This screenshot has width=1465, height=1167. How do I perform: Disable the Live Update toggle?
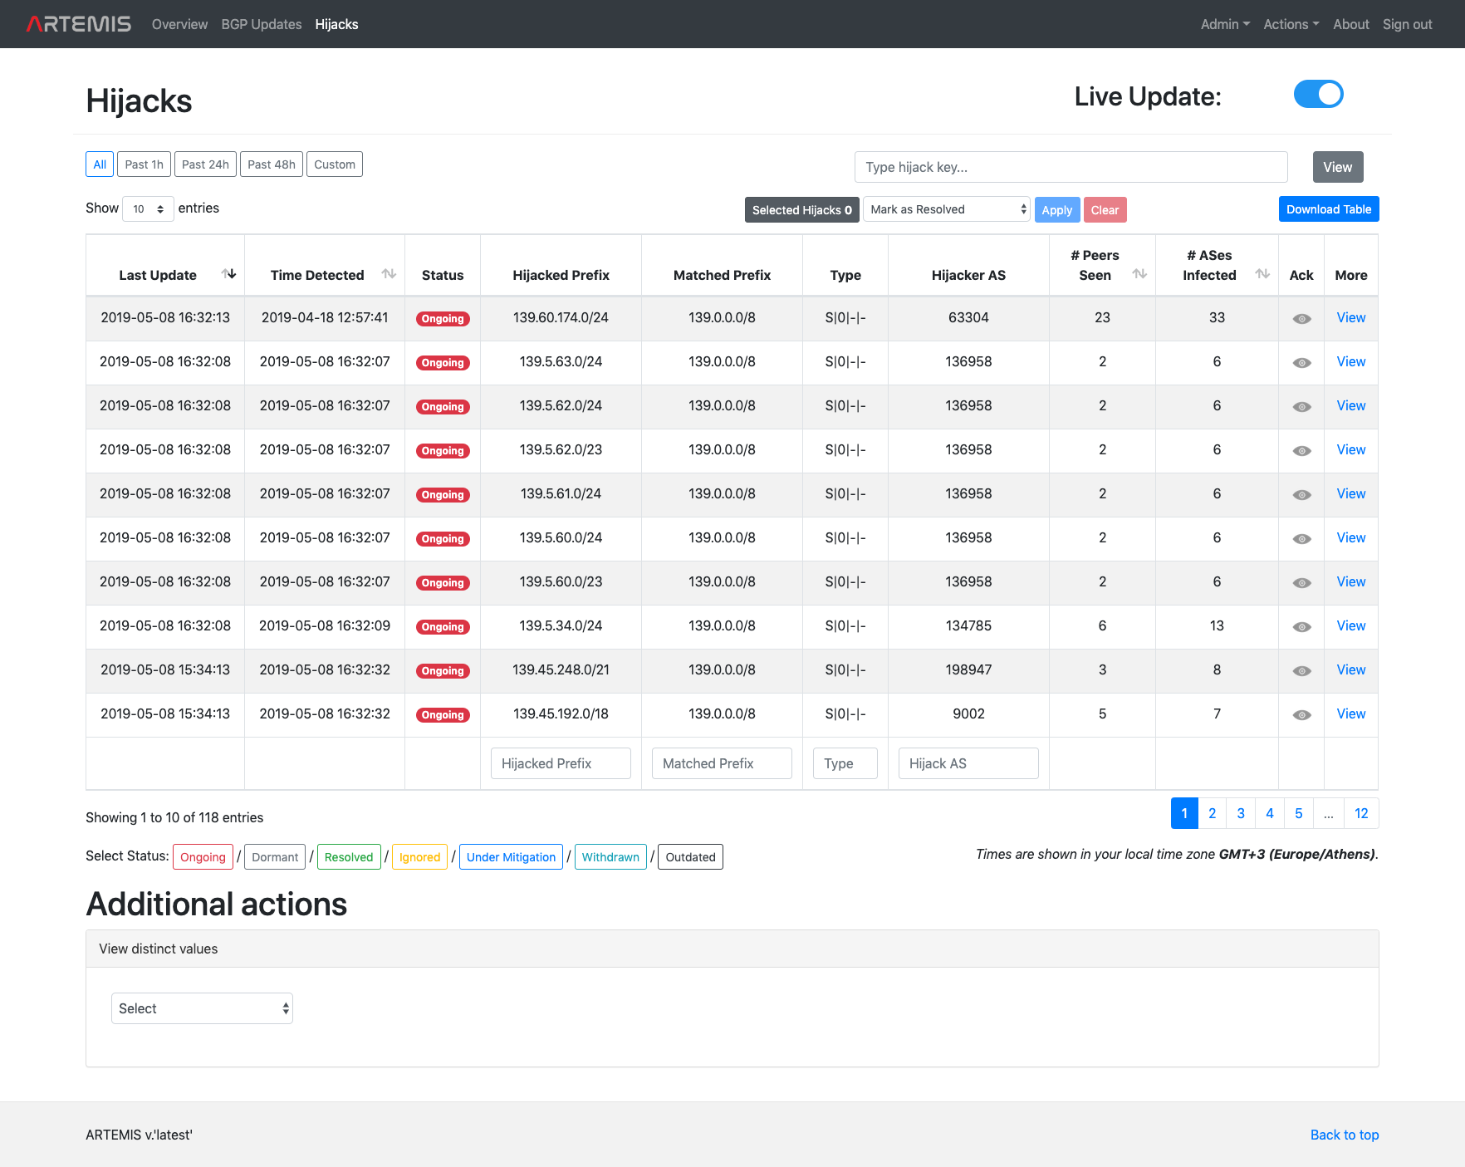tap(1318, 94)
